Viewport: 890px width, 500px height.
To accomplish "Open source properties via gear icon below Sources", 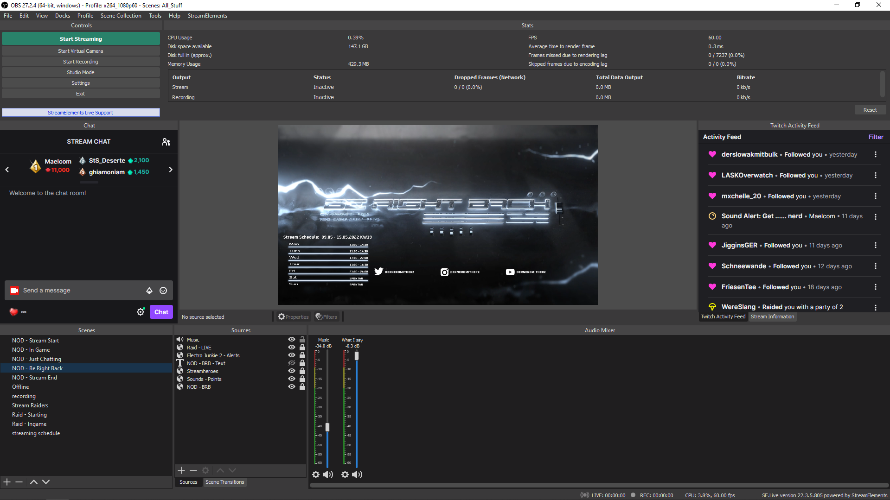I will (x=205, y=470).
